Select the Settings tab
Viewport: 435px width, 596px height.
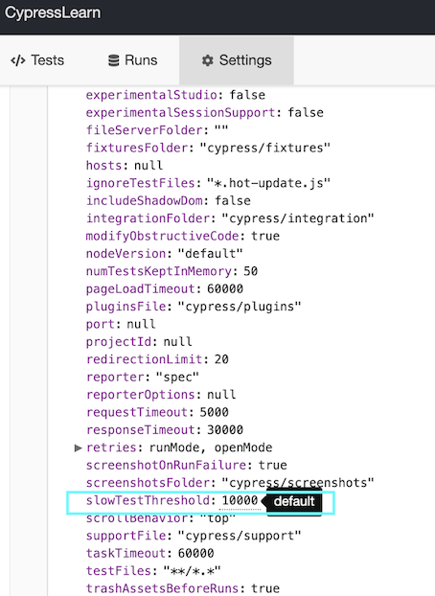pyautogui.click(x=237, y=60)
